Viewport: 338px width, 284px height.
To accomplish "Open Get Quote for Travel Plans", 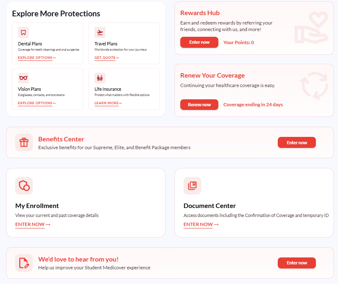I will tap(107, 58).
